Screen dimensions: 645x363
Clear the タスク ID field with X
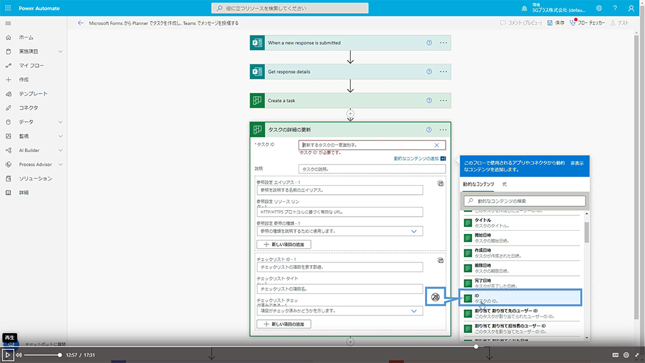[437, 145]
